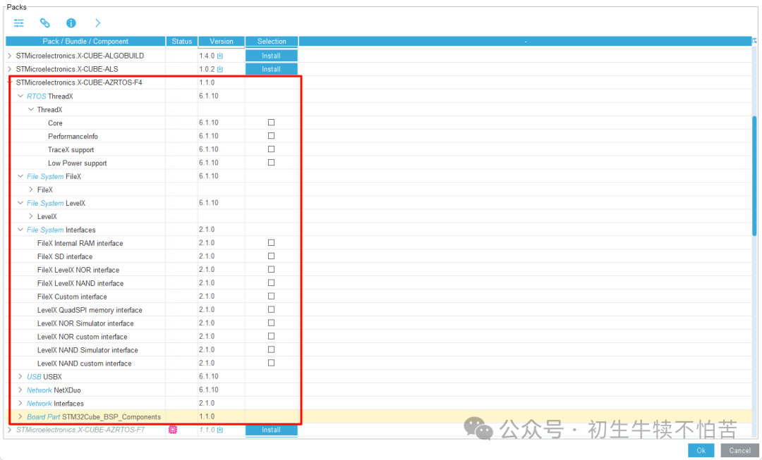Enable LevelX NOR custom interface checkbox
The height and width of the screenshot is (460, 762).
point(271,336)
